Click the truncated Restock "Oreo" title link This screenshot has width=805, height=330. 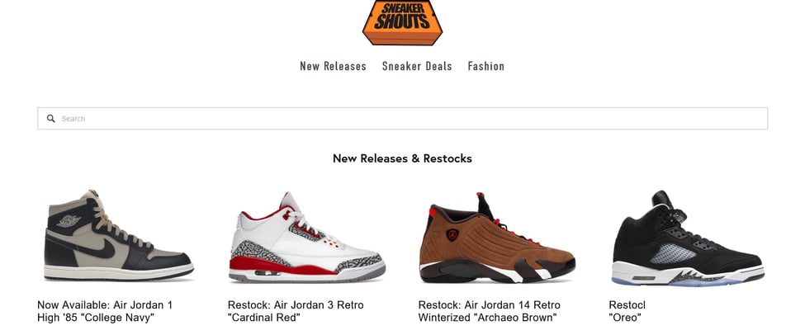(x=627, y=311)
